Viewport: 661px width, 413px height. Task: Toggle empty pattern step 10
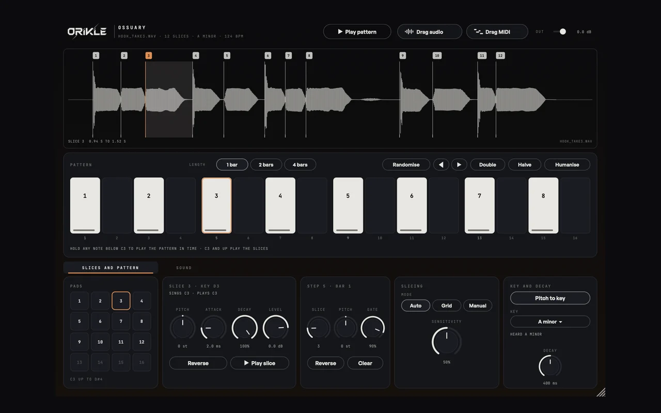click(x=380, y=205)
